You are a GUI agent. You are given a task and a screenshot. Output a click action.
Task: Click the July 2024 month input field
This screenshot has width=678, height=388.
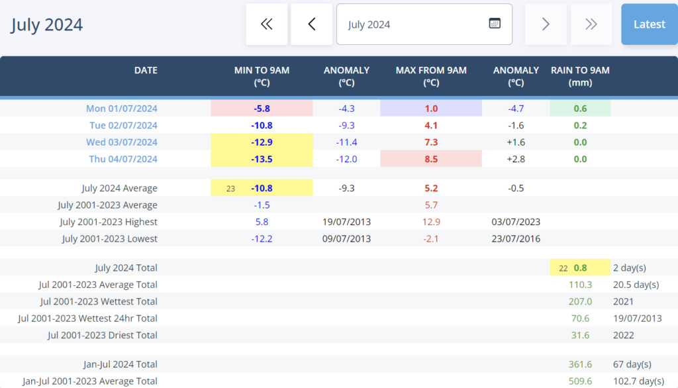click(411, 24)
